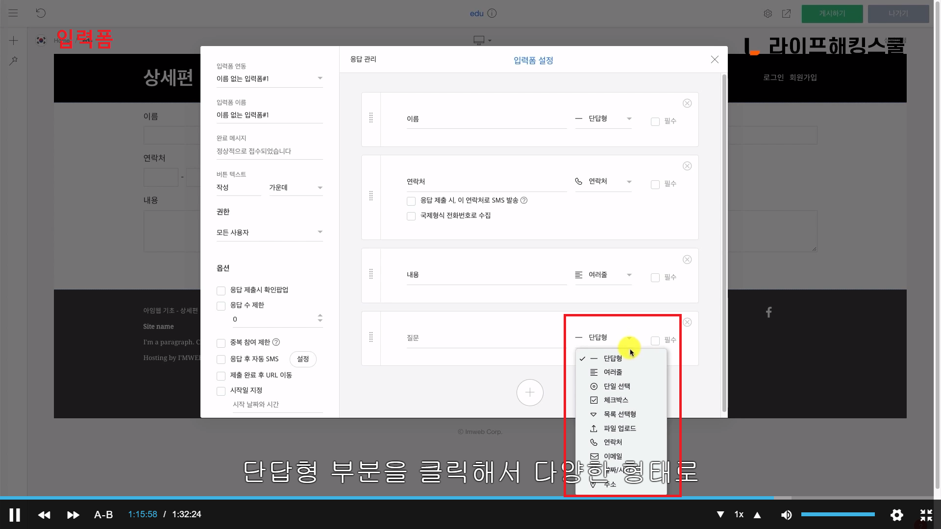This screenshot has height=529, width=941.
Task: Delete the 내용 question via circled X
Action: [687, 260]
